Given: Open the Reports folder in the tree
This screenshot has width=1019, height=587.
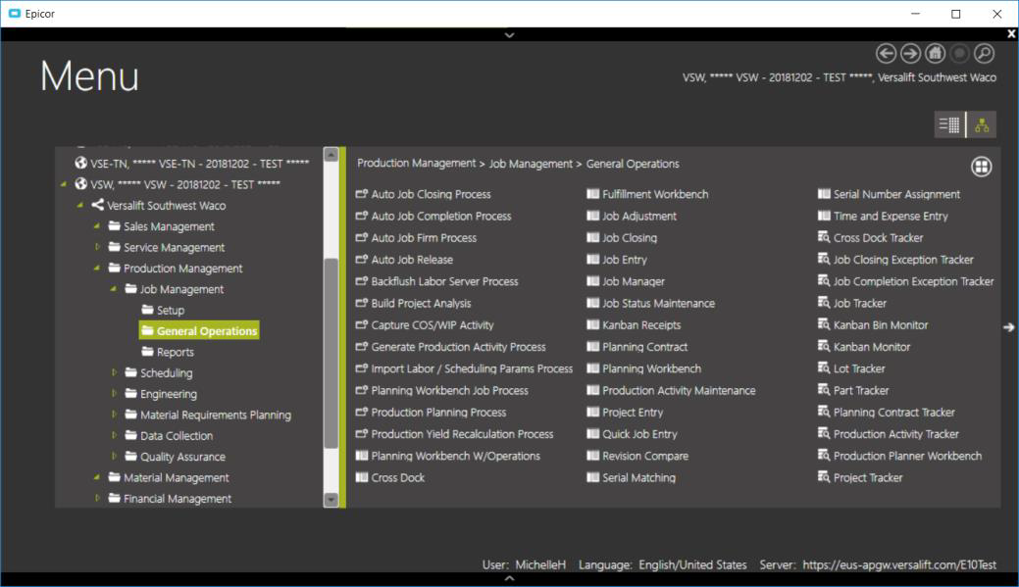Looking at the screenshot, I should coord(168,352).
